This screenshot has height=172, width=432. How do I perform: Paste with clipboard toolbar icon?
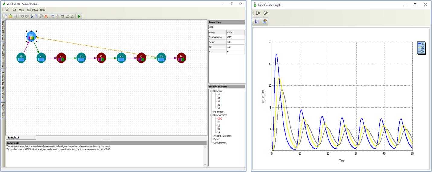click(x=41, y=16)
